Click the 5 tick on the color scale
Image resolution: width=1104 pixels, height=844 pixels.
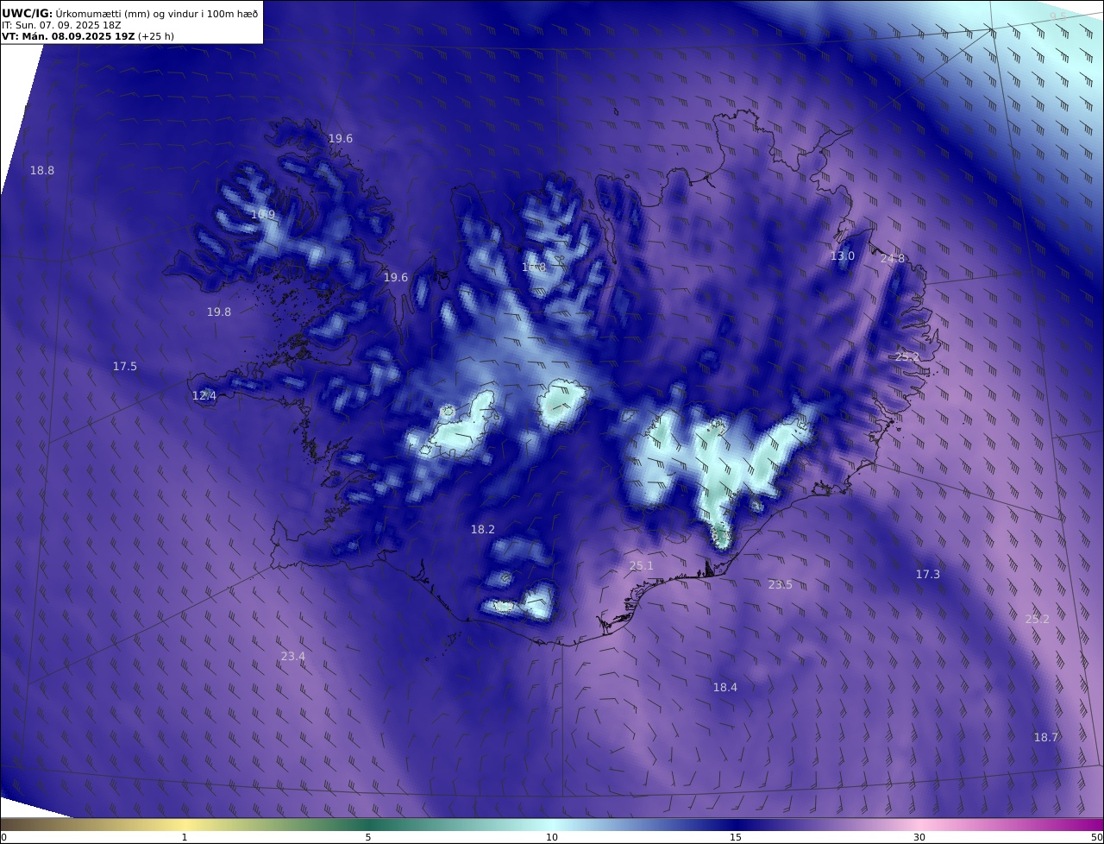(x=368, y=837)
